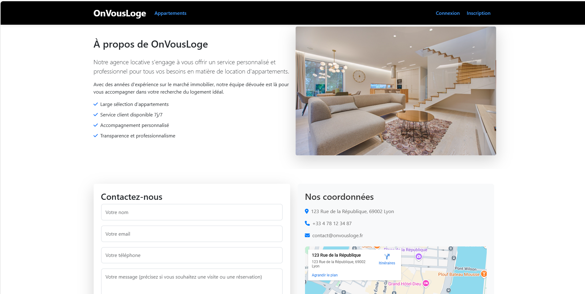
Task: Click the 123 Rue de la République map title
Action: (x=336, y=255)
